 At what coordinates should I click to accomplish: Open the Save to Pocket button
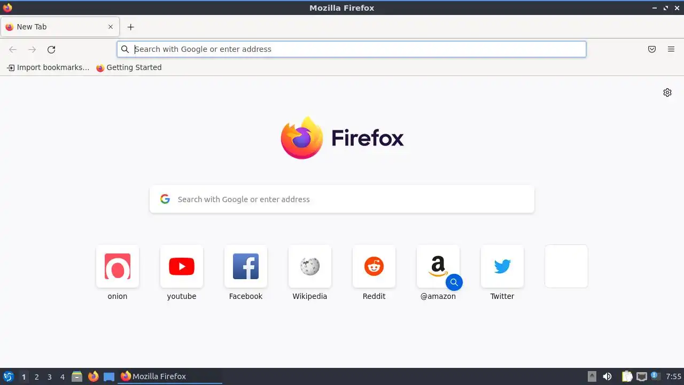(x=652, y=49)
